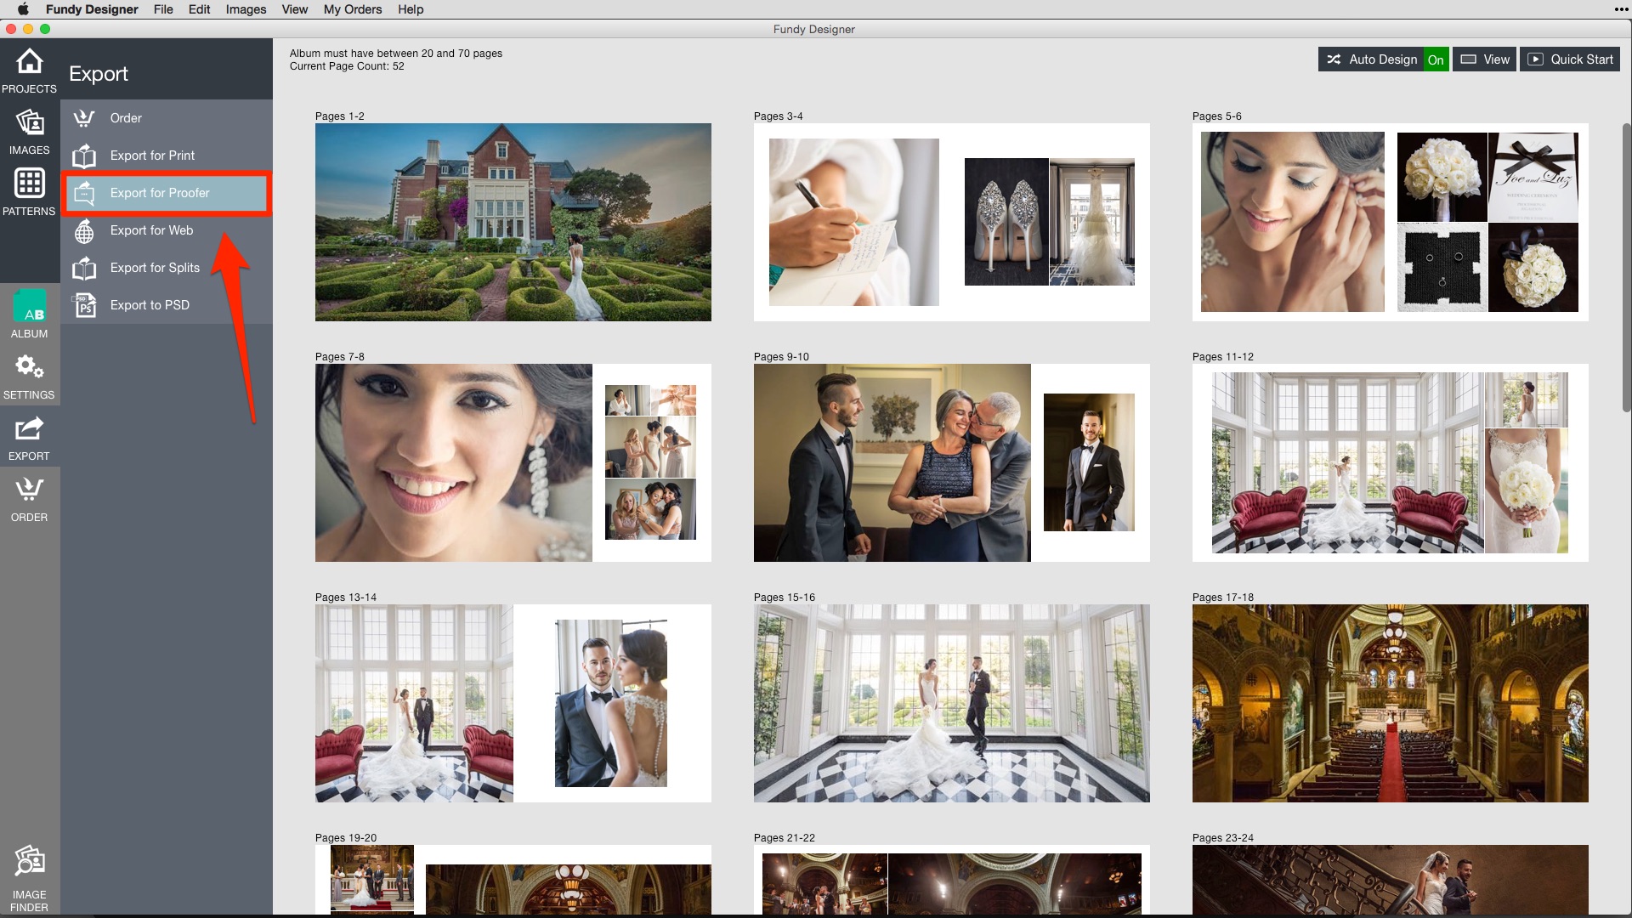Select the Pages 1-2 spread thumbnail
This screenshot has height=918, width=1632.
[x=513, y=222]
